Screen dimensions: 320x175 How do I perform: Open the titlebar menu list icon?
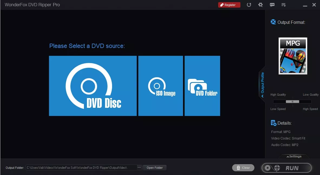point(283,5)
